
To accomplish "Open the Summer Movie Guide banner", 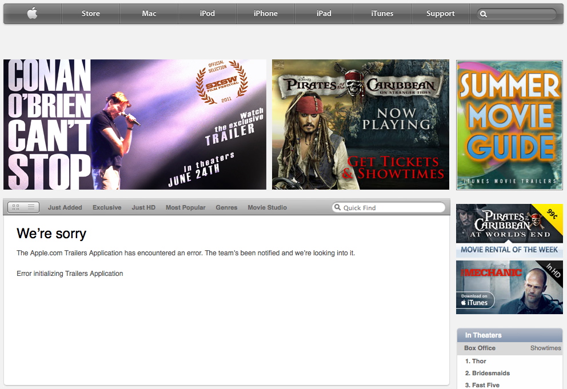I will [509, 125].
